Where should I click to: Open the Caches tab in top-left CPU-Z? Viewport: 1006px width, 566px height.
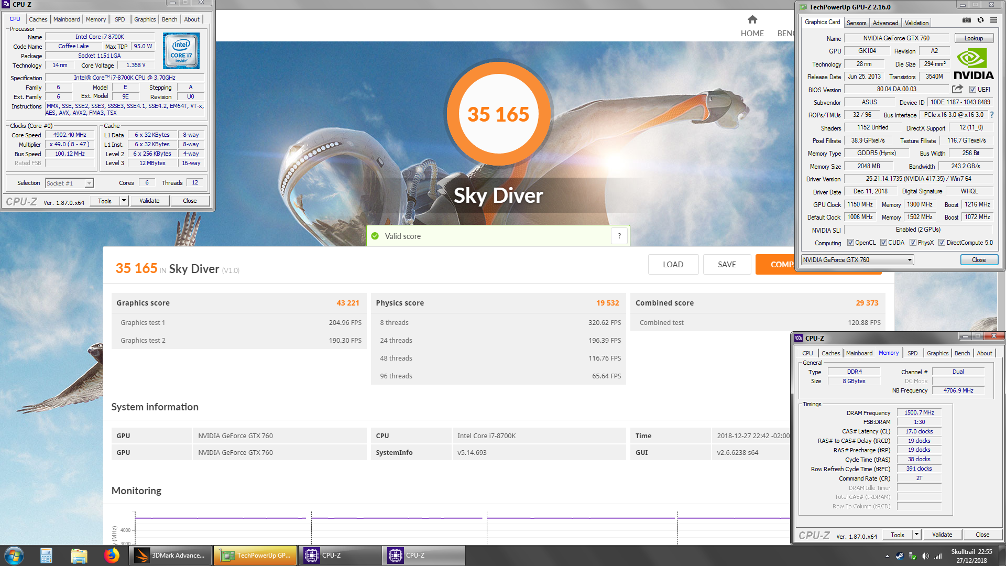[38, 19]
